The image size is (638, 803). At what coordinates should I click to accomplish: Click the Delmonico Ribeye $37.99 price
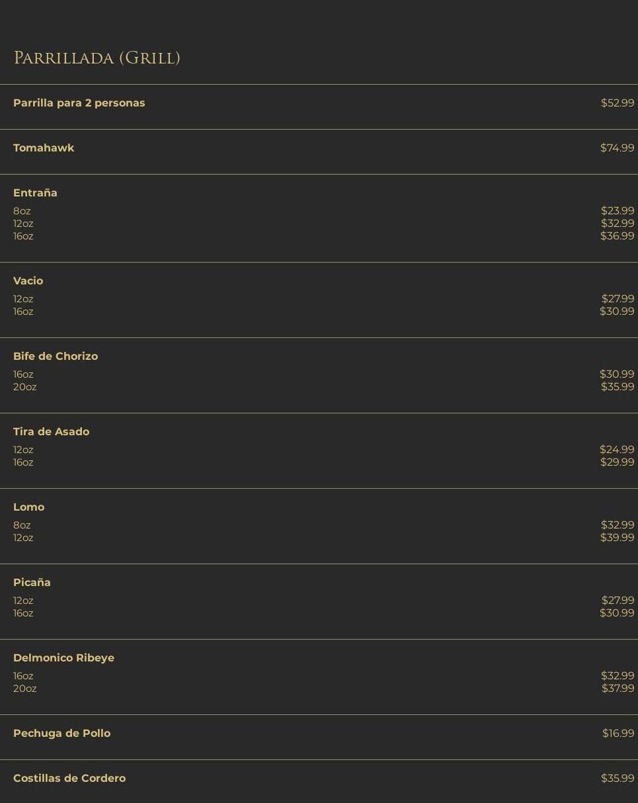click(618, 689)
